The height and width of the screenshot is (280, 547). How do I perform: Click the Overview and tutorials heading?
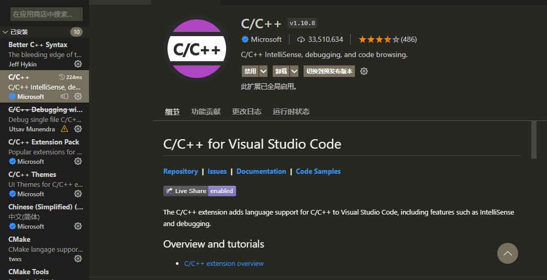click(x=214, y=244)
